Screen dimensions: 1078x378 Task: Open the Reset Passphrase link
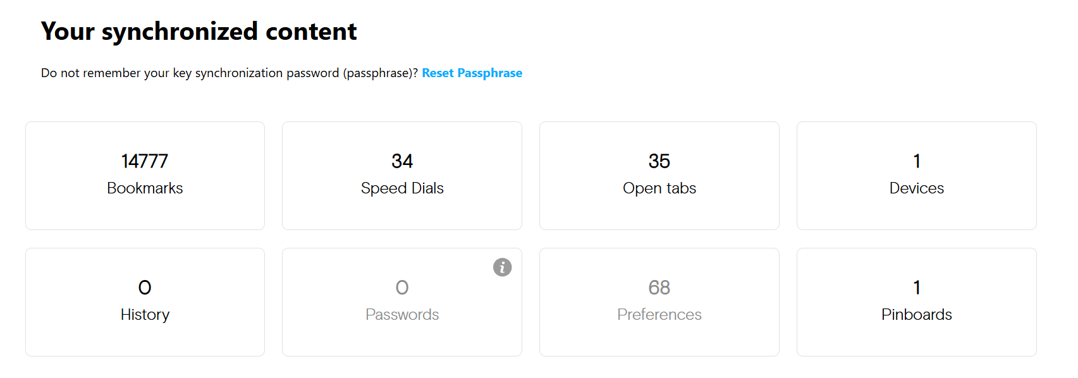(472, 73)
